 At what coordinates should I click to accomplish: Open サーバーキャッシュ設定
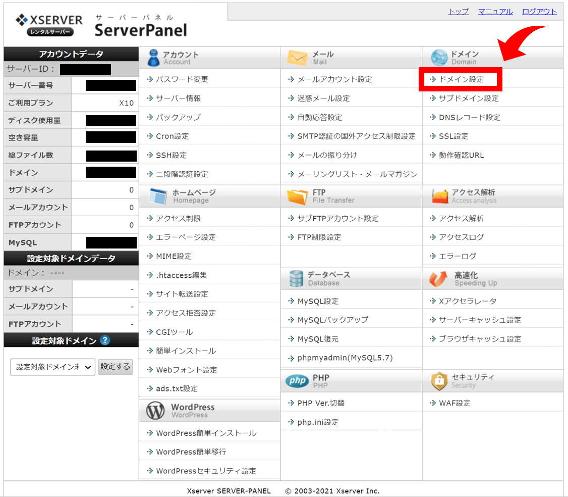click(480, 320)
